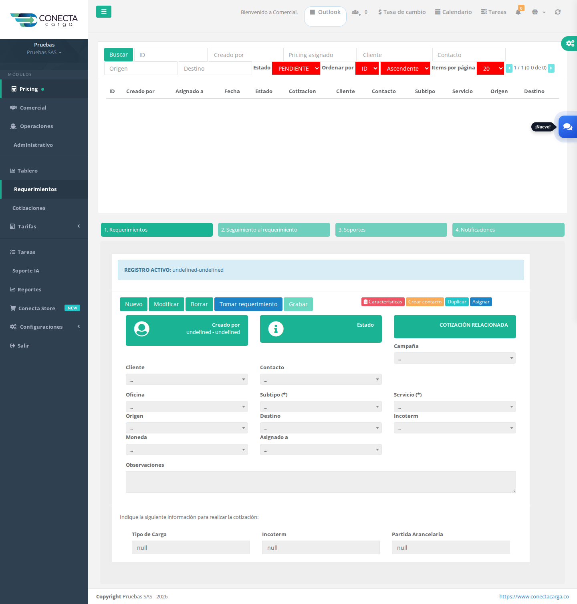Viewport: 577px width, 604px height.
Task: Focus the Cliente filter field
Action: pos(394,55)
